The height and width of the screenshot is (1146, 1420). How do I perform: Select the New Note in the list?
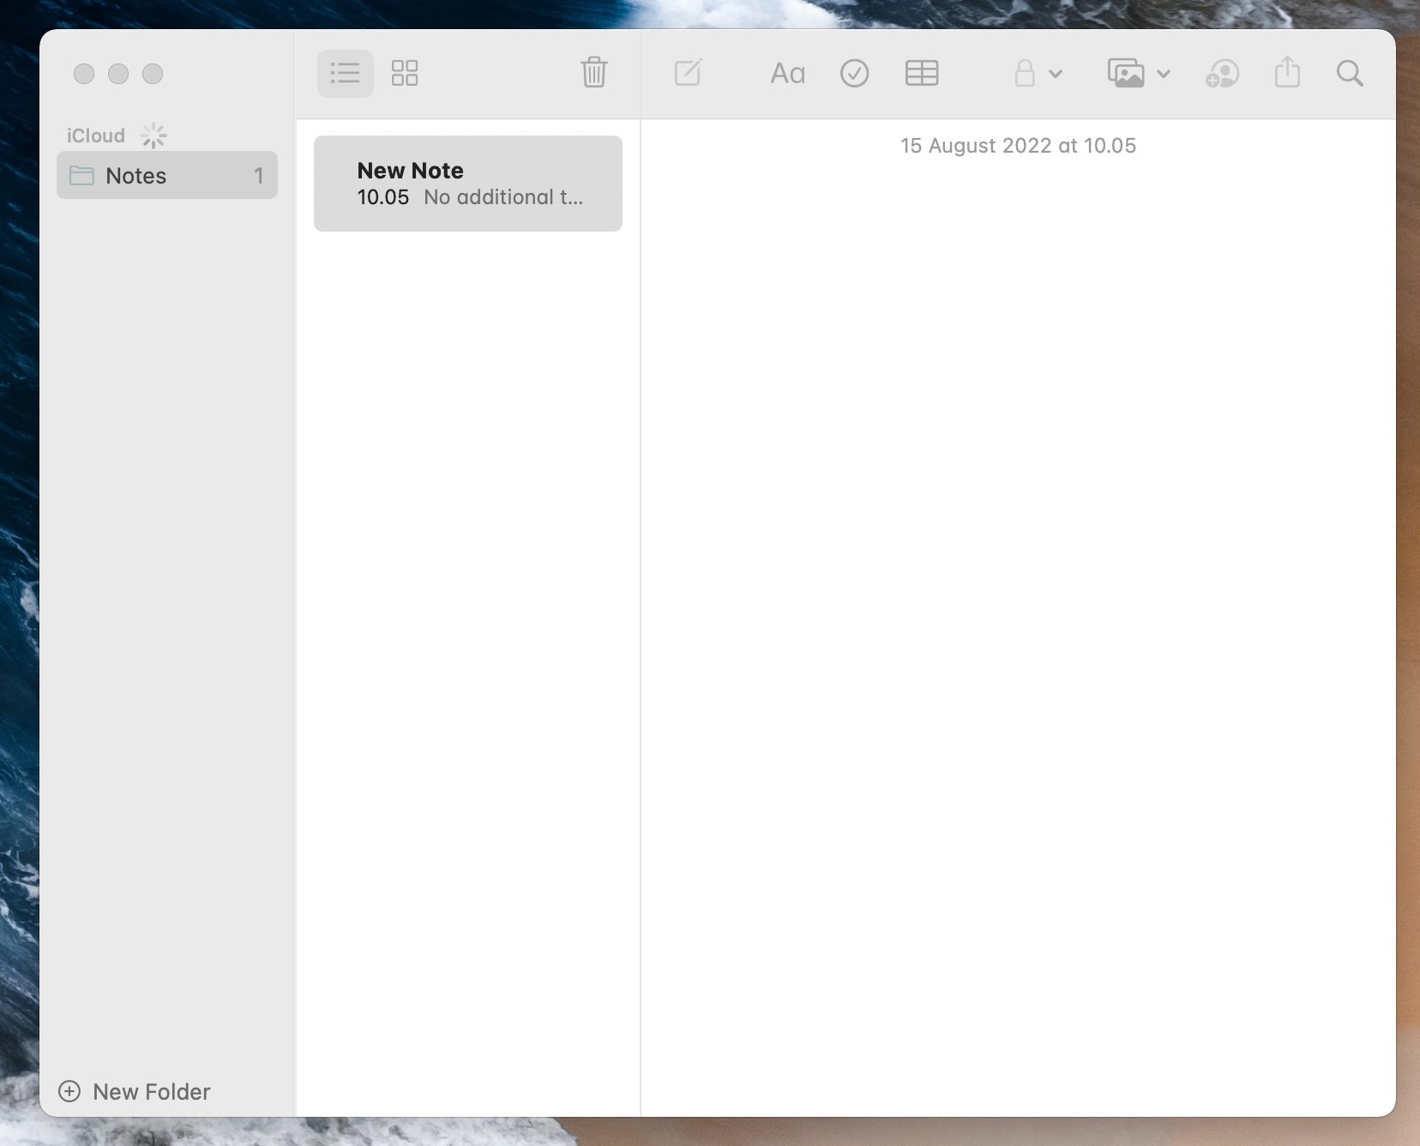[x=467, y=183]
